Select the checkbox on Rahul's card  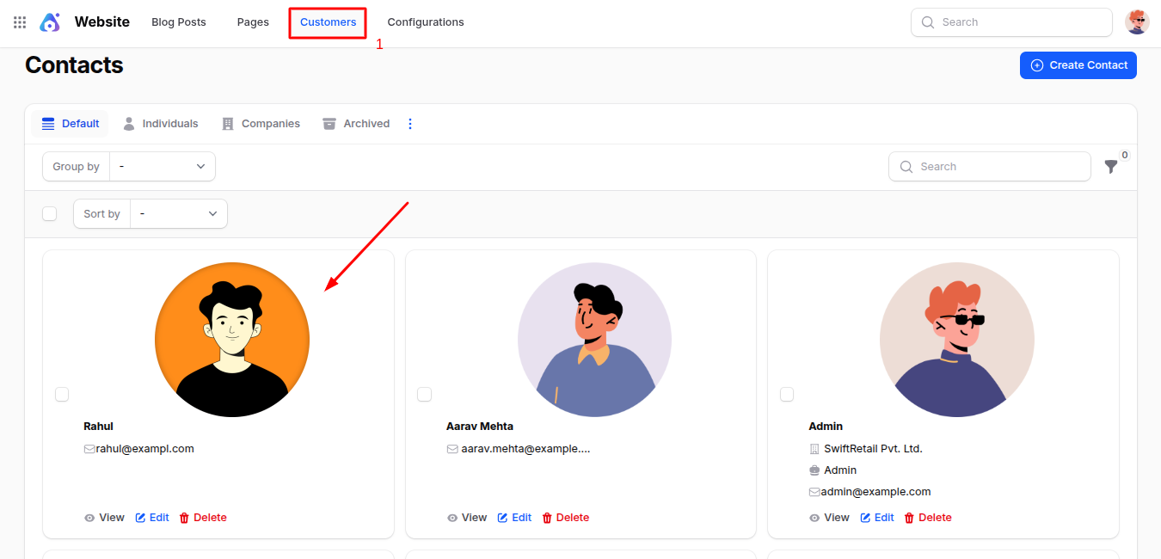(x=62, y=394)
